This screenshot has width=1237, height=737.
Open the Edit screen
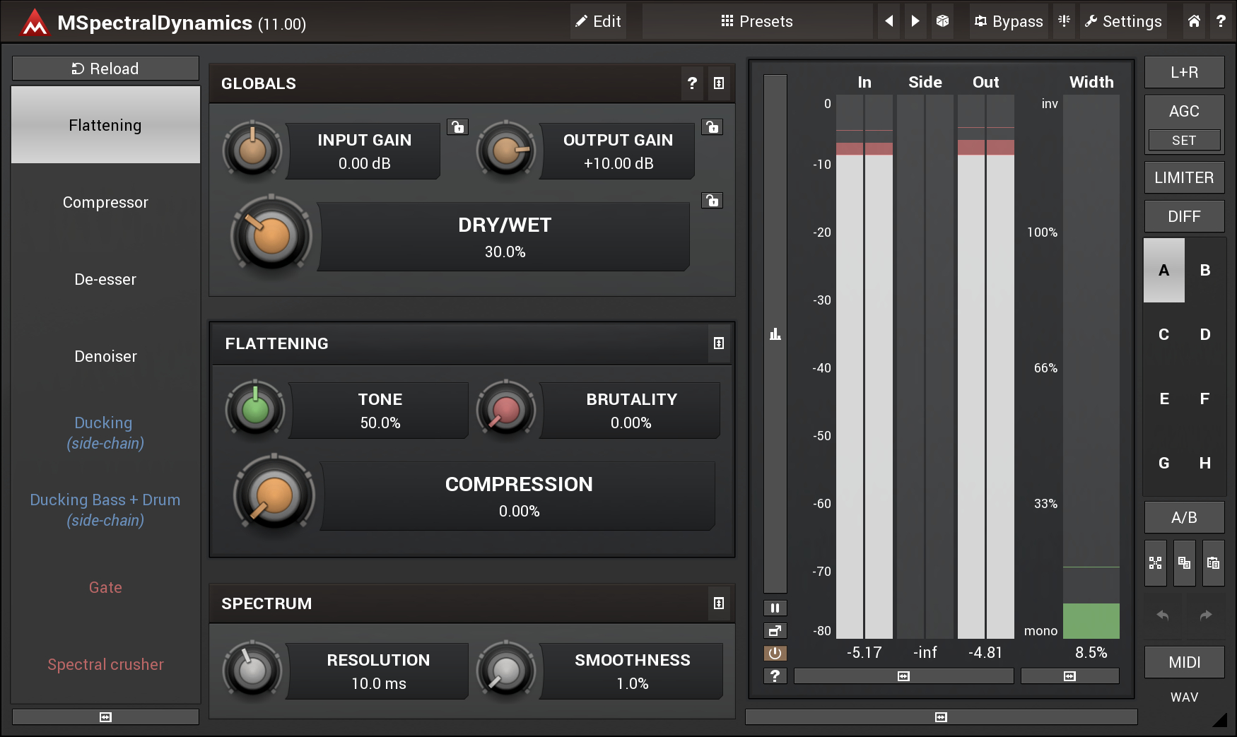point(598,21)
